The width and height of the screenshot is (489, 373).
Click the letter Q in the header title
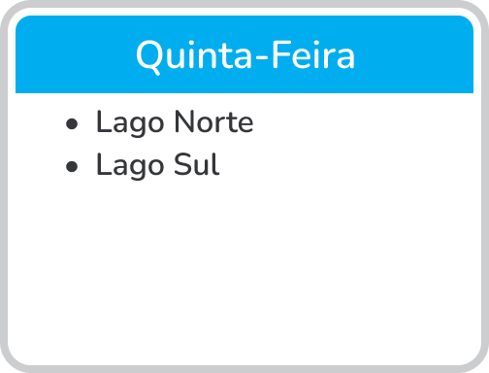click(149, 56)
